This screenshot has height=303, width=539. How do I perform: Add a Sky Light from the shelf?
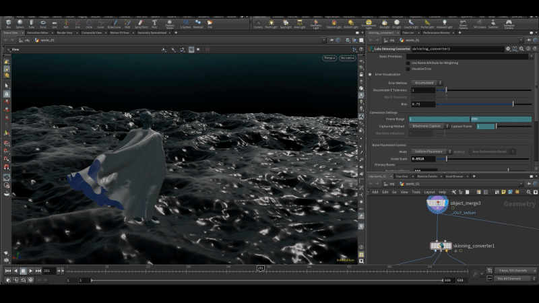tap(385, 24)
